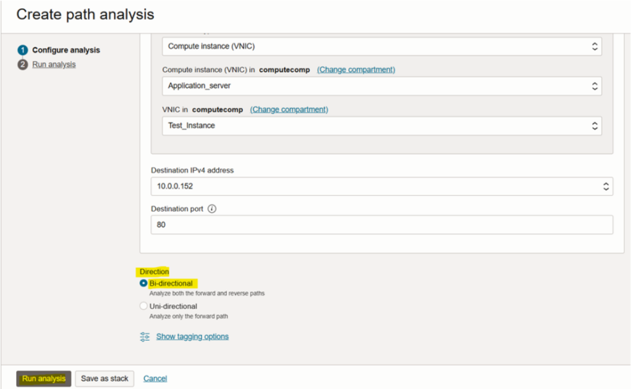Viewport: 633px width, 389px height.
Task: Go to Configure analysis step
Action: (66, 50)
